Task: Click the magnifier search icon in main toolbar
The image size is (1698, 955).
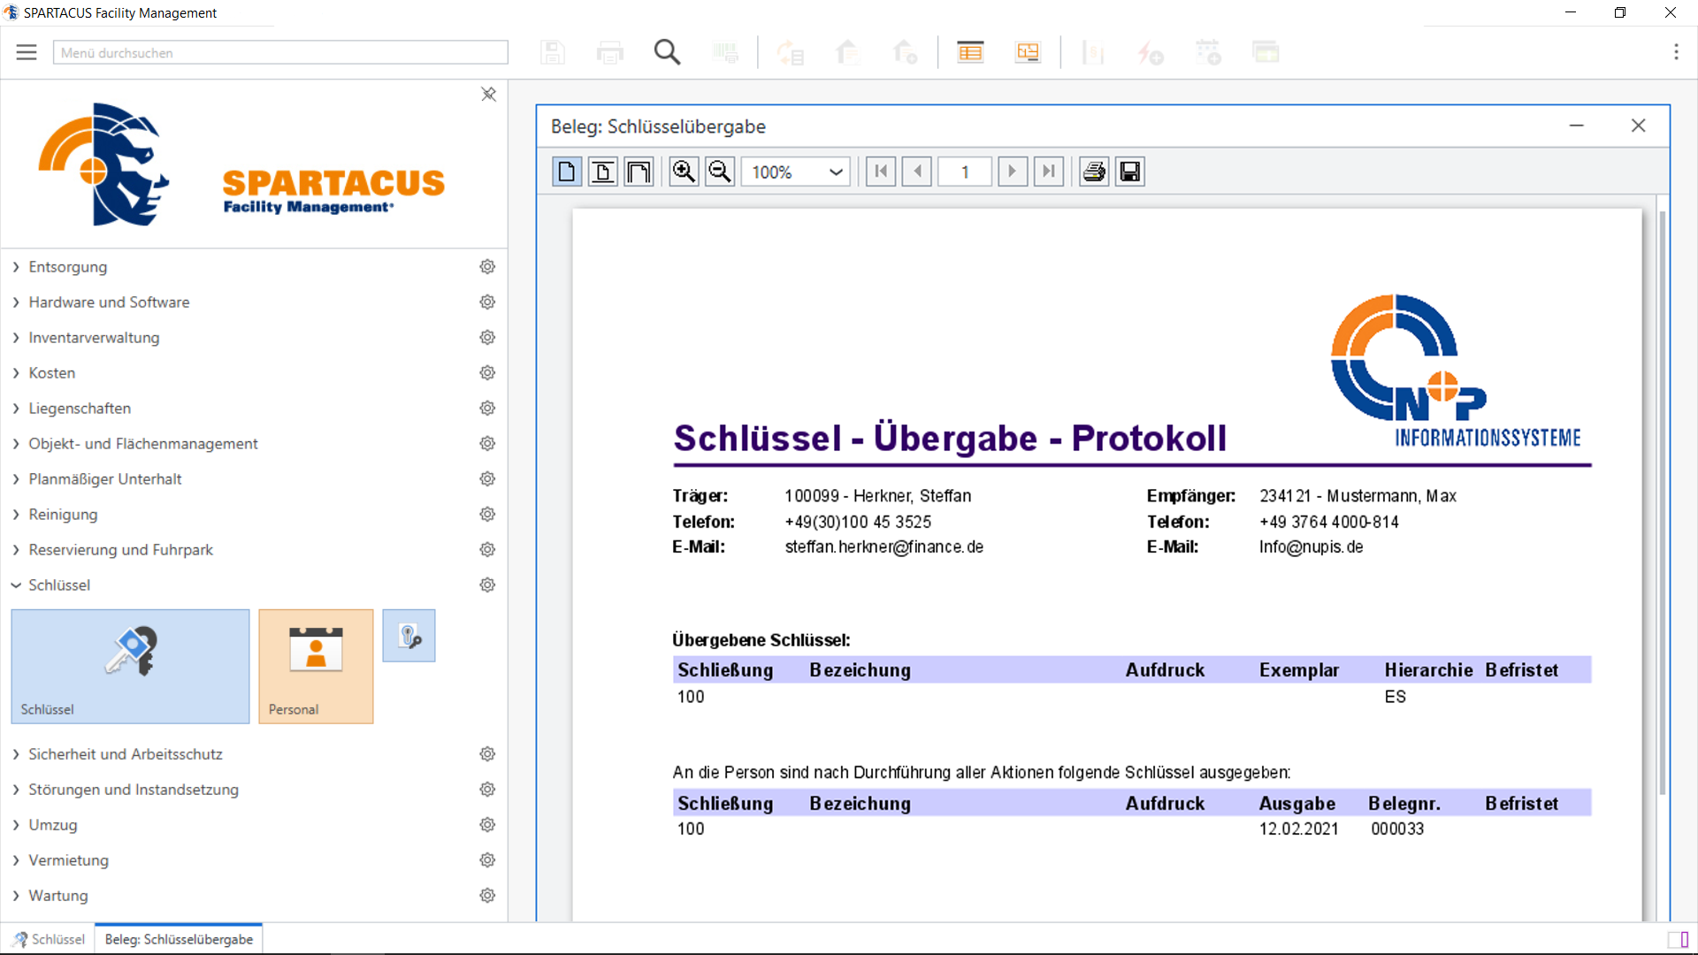Action: (x=667, y=53)
